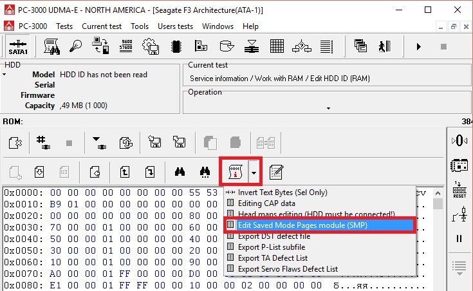Click the grayed paste block icon
473x291 pixels.
236,142
